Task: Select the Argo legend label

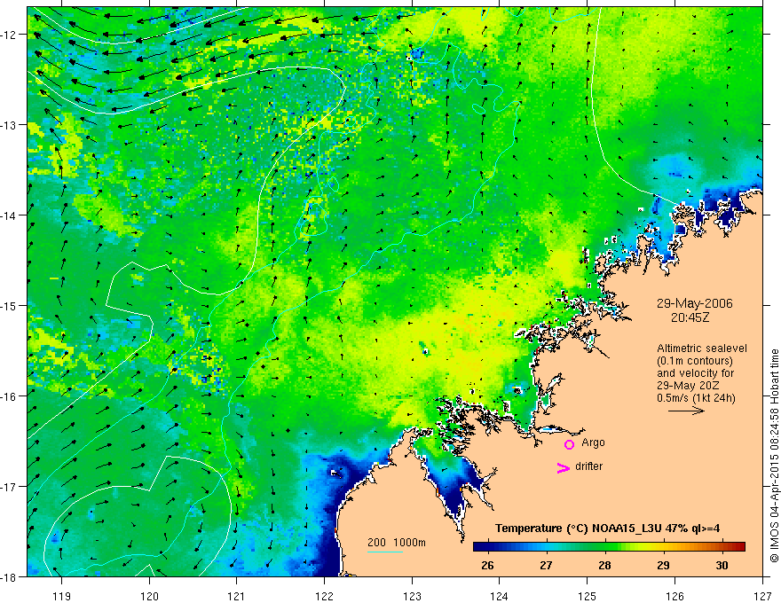Action: [x=593, y=442]
